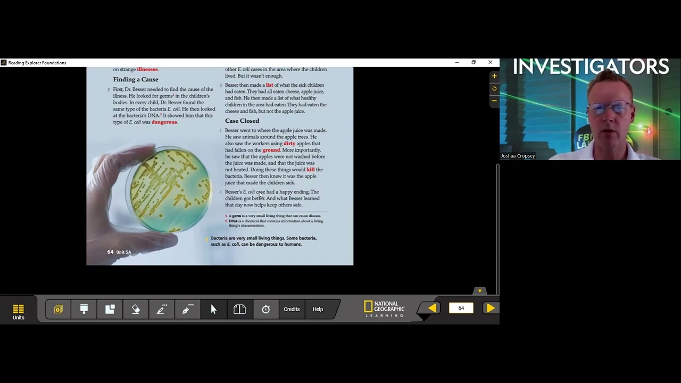Select the pointer cursor tool
The width and height of the screenshot is (681, 383).
[213, 309]
